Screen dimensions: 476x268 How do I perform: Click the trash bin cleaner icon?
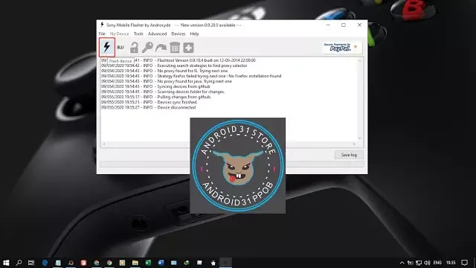click(175, 48)
